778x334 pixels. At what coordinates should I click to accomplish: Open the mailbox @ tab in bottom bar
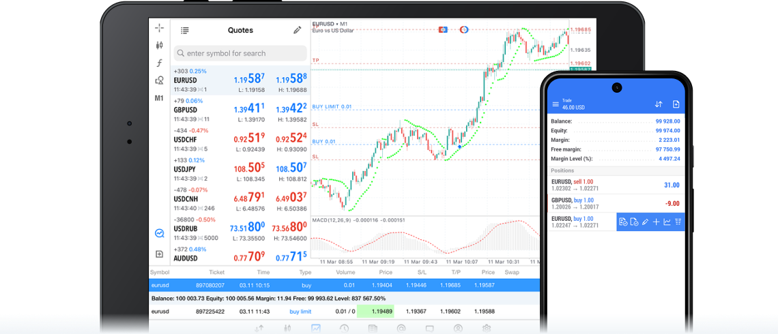(x=401, y=328)
